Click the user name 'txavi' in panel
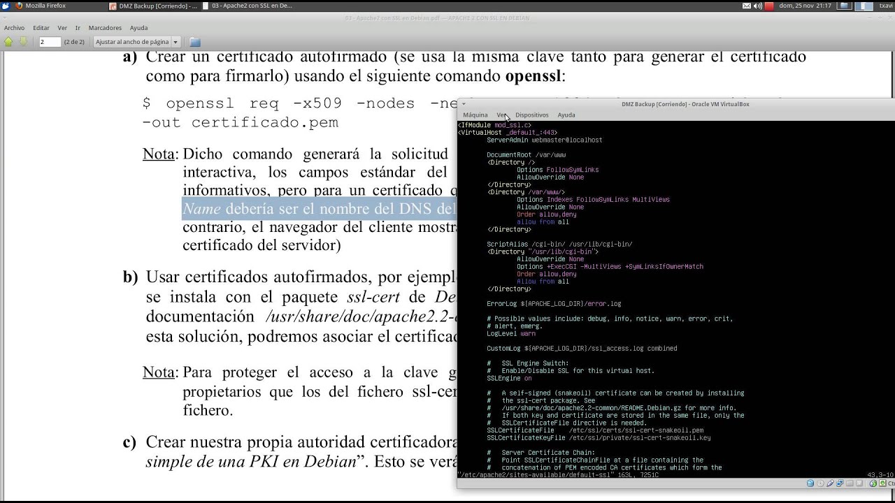This screenshot has height=503, width=895. 886,6
